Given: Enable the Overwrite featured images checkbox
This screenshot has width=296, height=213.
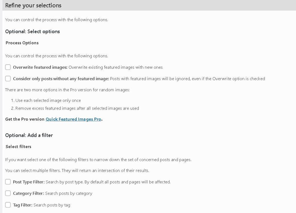Looking at the screenshot, I should click(8, 67).
